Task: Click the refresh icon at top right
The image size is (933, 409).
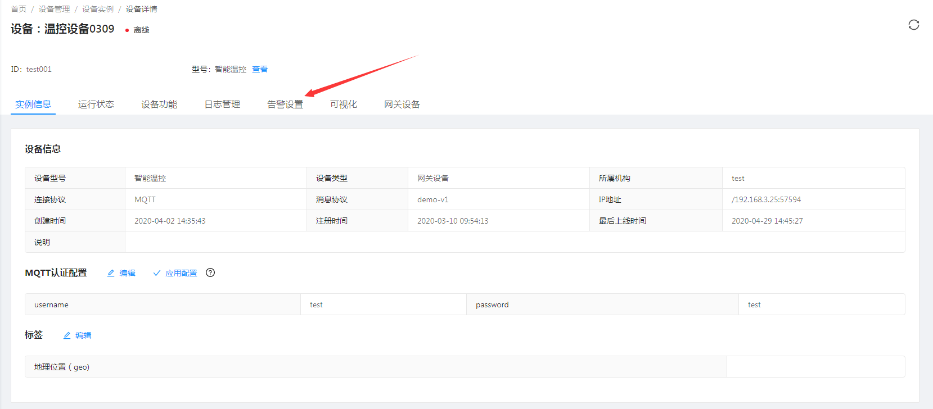Action: (913, 25)
